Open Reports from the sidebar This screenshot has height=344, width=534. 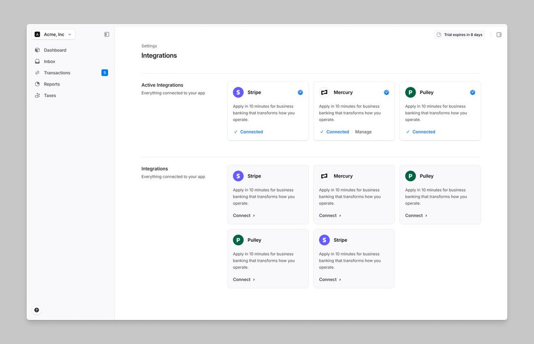click(52, 84)
